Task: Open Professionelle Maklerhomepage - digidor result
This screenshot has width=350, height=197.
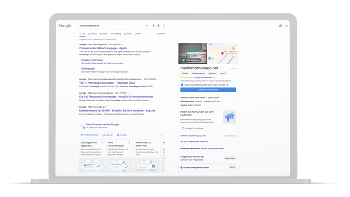Action: click(x=103, y=48)
